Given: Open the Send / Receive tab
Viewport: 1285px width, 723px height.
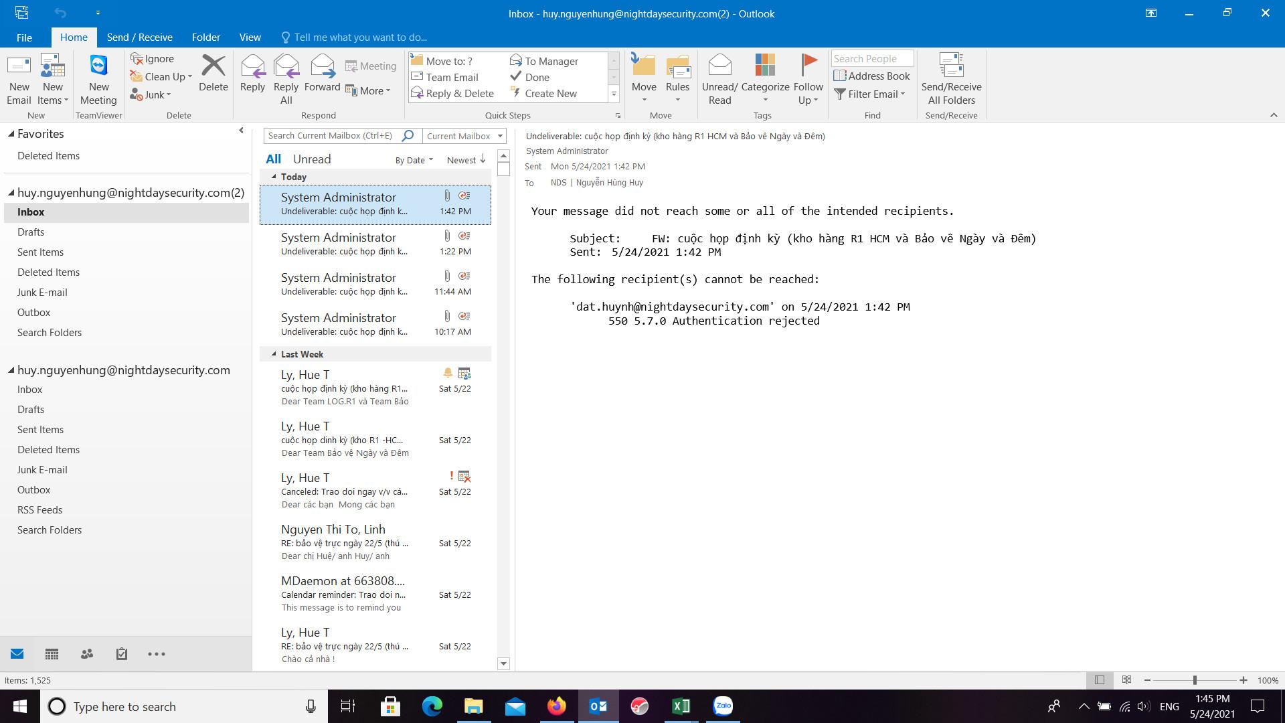Looking at the screenshot, I should [139, 37].
